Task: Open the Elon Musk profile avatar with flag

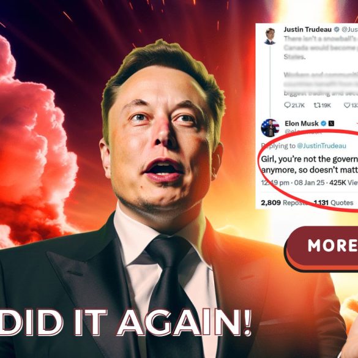Action: point(270,128)
